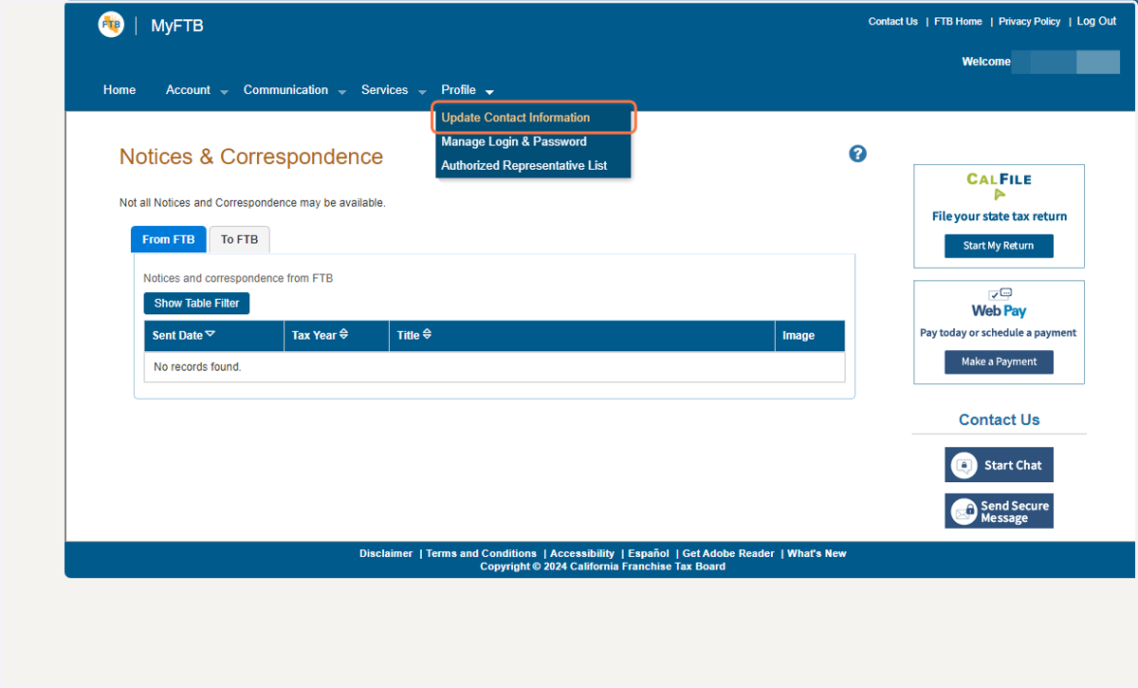Go to the Home menu item
The image size is (1138, 688).
[x=119, y=90]
